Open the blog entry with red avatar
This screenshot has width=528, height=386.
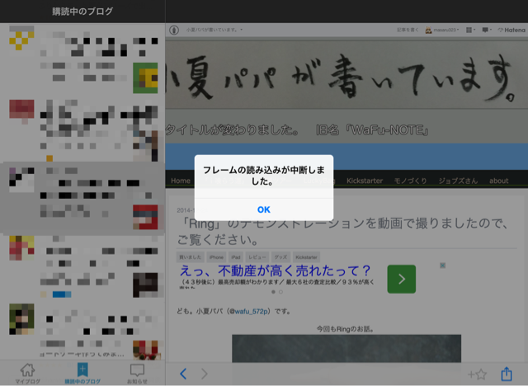coord(82,129)
